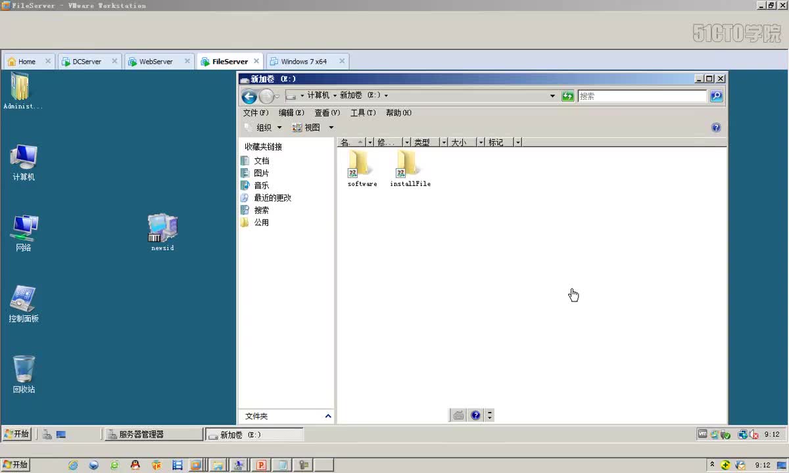Open Explorer help question mark icon
Viewport: 789px width, 473px height.
point(716,127)
